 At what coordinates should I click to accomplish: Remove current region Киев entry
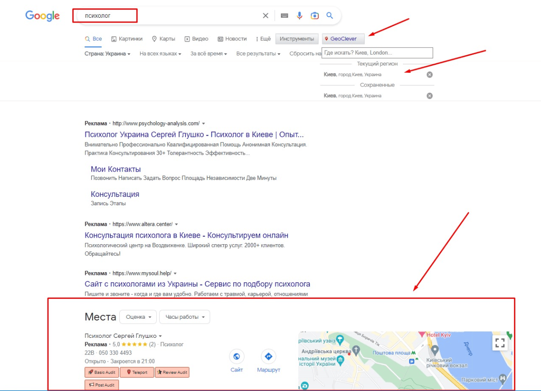[x=430, y=74]
